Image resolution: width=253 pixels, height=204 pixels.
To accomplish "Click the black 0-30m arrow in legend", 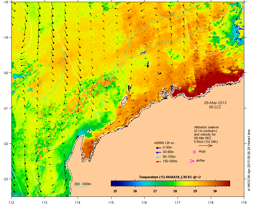I will point(158,148).
